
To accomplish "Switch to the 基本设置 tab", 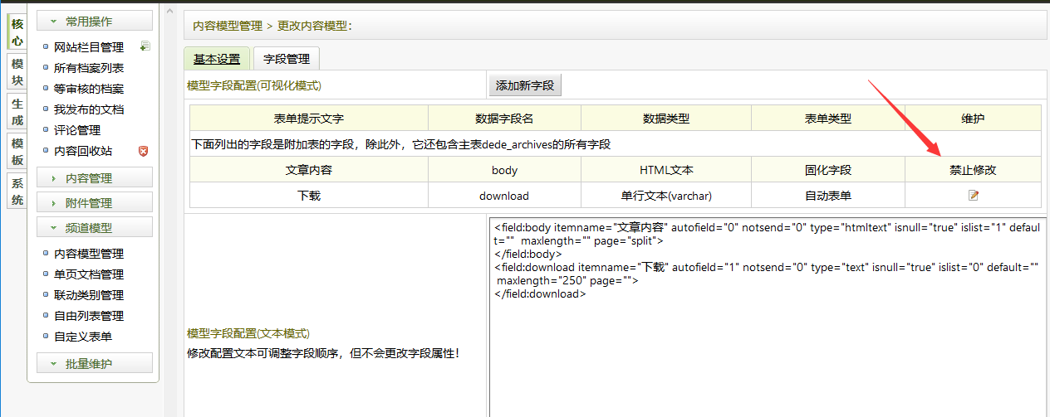I will click(x=217, y=59).
